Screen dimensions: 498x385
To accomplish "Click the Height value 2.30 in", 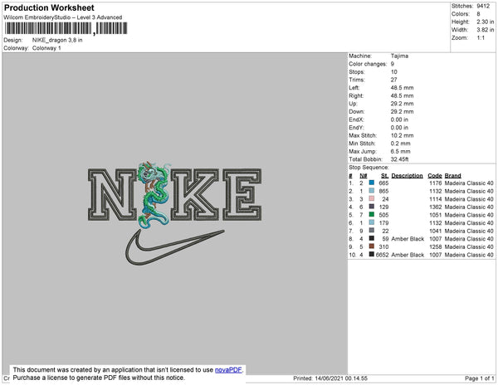I will (x=486, y=22).
